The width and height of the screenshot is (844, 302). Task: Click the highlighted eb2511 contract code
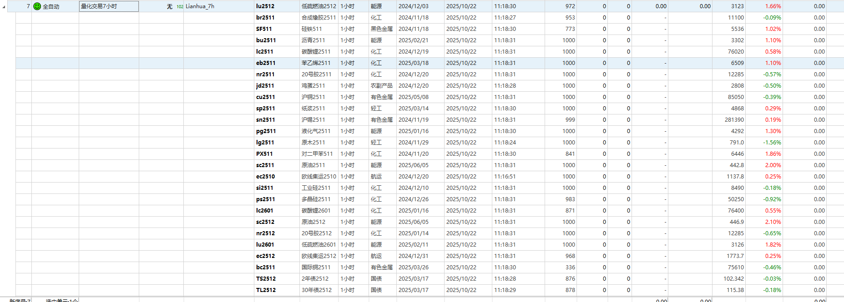click(x=266, y=63)
